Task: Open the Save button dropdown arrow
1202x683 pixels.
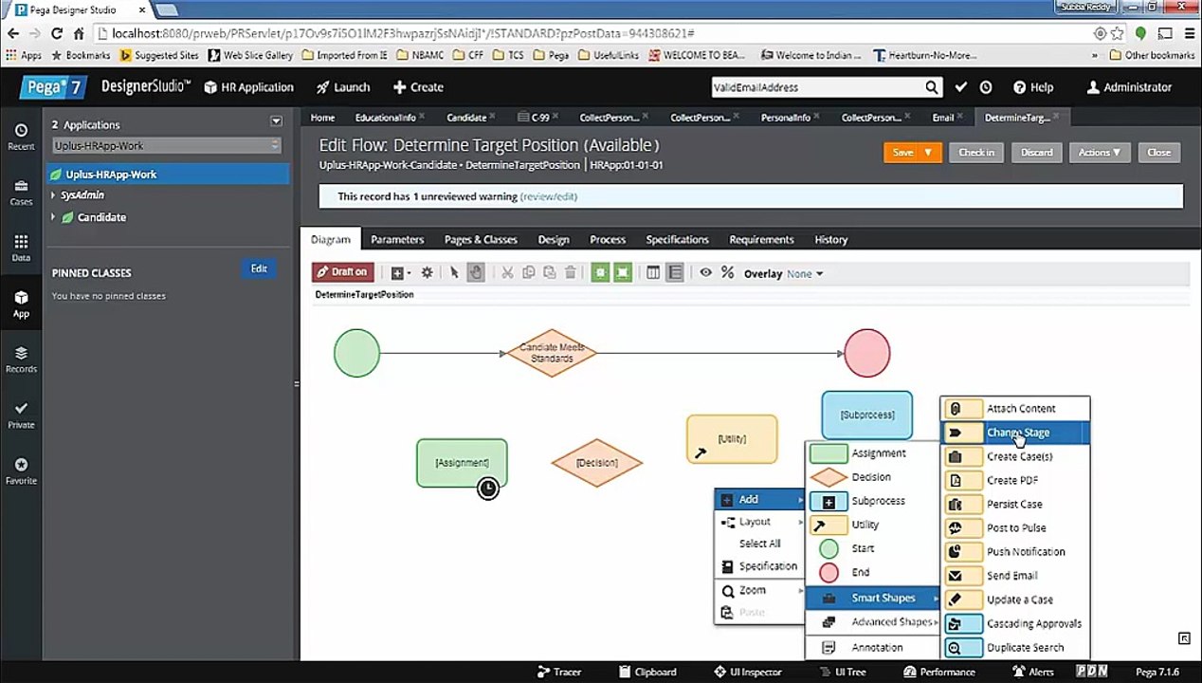Action: coord(928,153)
